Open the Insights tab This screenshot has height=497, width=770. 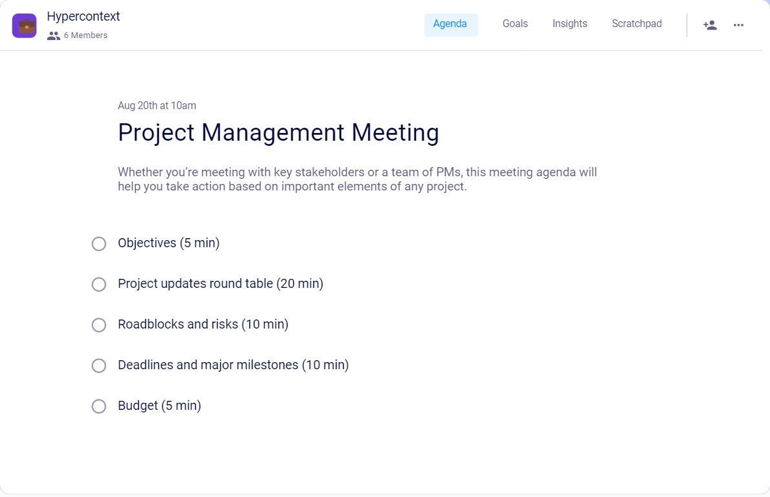[x=570, y=23]
